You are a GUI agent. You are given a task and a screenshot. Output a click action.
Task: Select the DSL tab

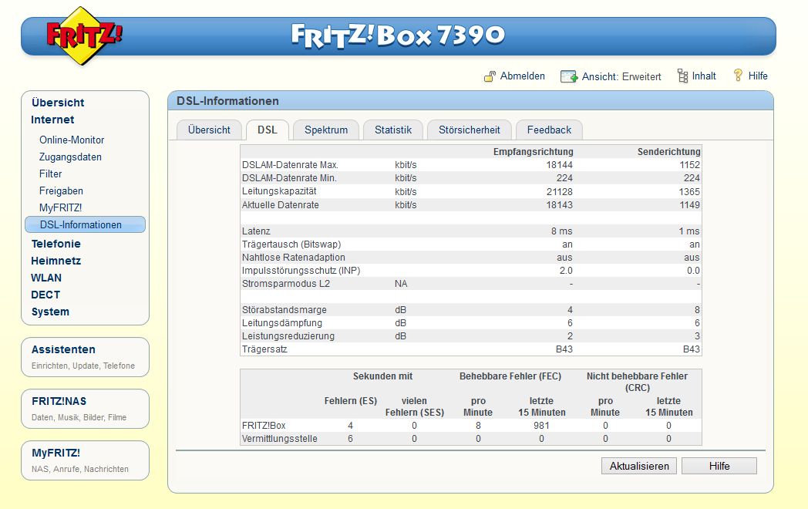click(x=267, y=130)
